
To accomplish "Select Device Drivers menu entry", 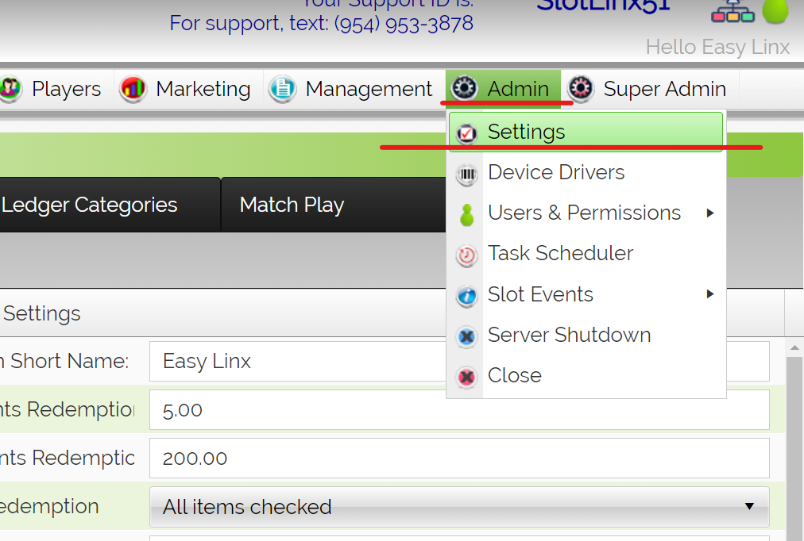I will pos(586,172).
